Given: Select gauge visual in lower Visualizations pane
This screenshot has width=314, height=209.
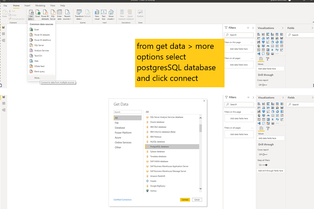Looking at the screenshot, I should [268, 115].
